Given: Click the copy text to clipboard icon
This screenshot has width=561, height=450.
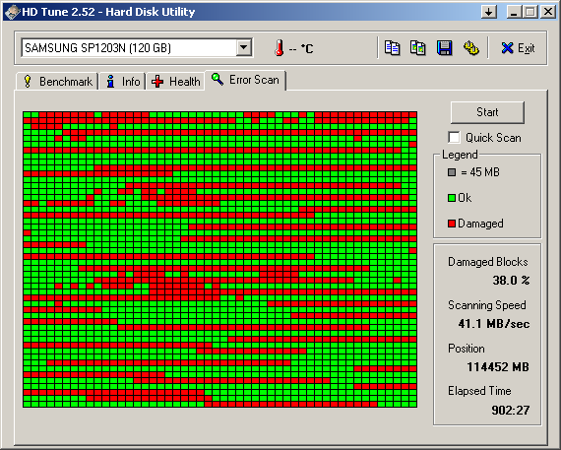Looking at the screenshot, I should pos(392,48).
